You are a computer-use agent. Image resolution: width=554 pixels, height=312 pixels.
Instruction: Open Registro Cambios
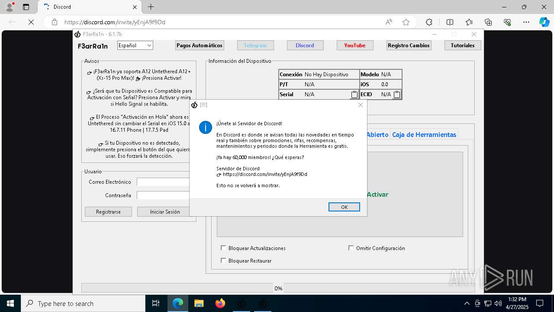pos(409,45)
